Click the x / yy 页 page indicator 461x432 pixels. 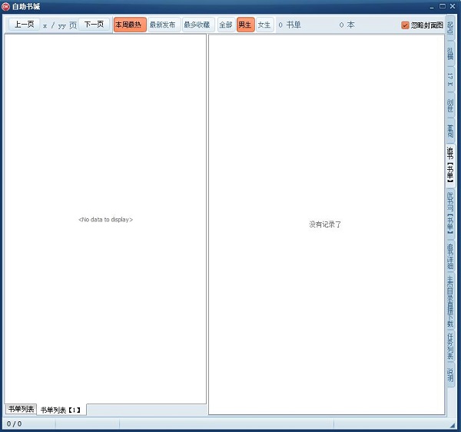(x=60, y=25)
